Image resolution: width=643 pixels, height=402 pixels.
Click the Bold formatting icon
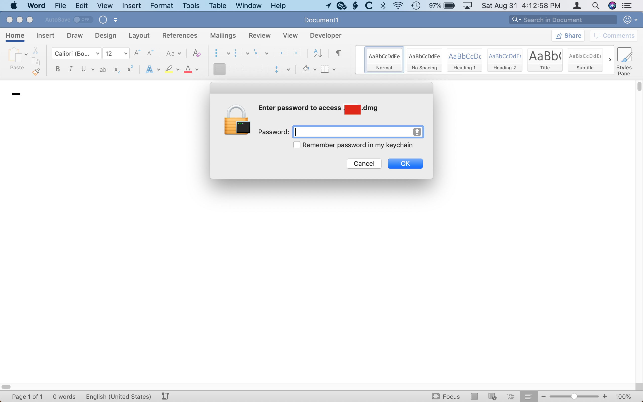(x=57, y=69)
